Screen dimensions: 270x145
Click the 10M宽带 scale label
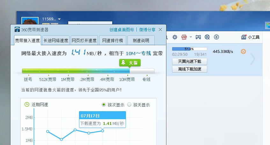point(127,79)
